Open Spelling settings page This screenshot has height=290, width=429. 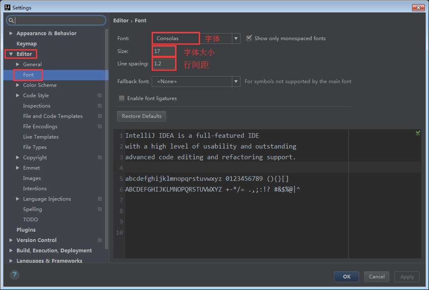click(x=33, y=209)
